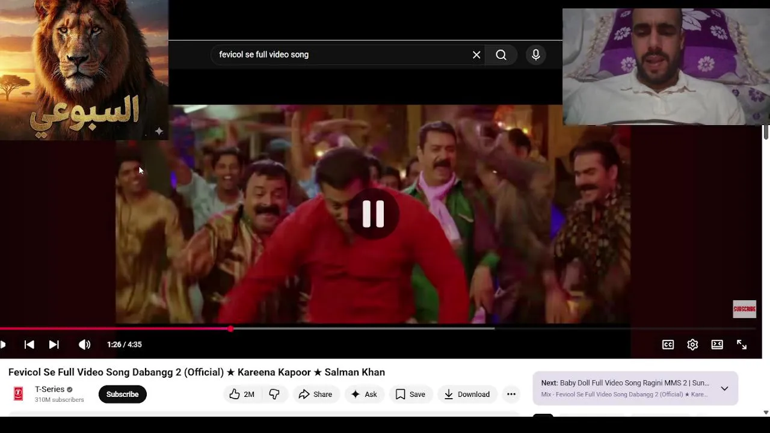Click the magnifier search button
Image resolution: width=770 pixels, height=433 pixels.
coord(501,55)
